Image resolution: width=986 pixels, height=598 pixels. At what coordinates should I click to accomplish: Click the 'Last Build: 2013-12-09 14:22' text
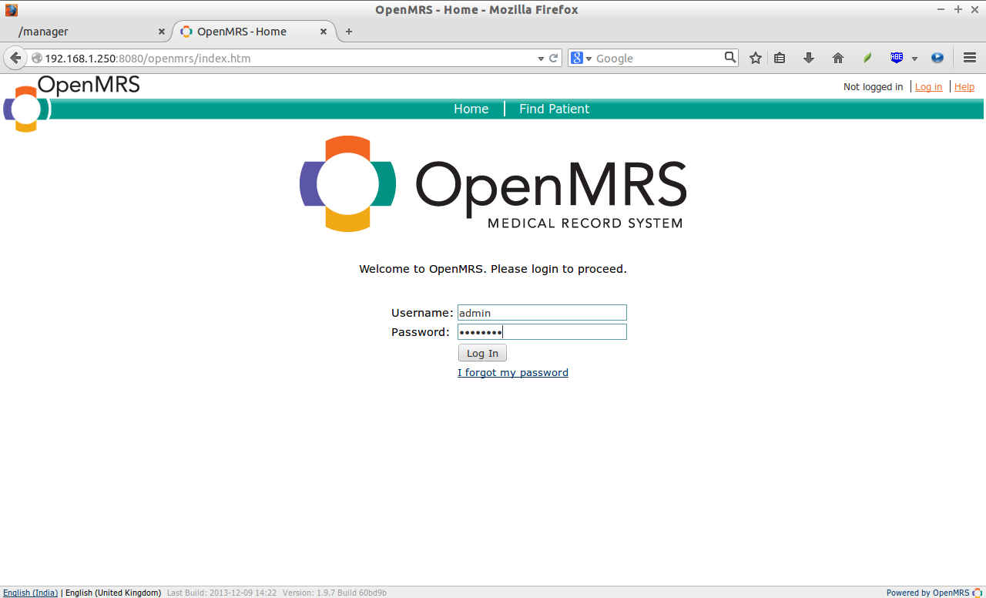coord(222,593)
